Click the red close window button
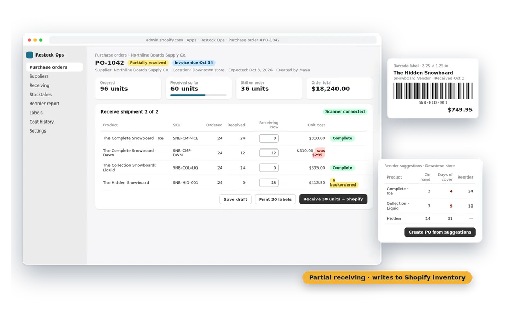This screenshot has height=317, width=508. click(x=29, y=40)
